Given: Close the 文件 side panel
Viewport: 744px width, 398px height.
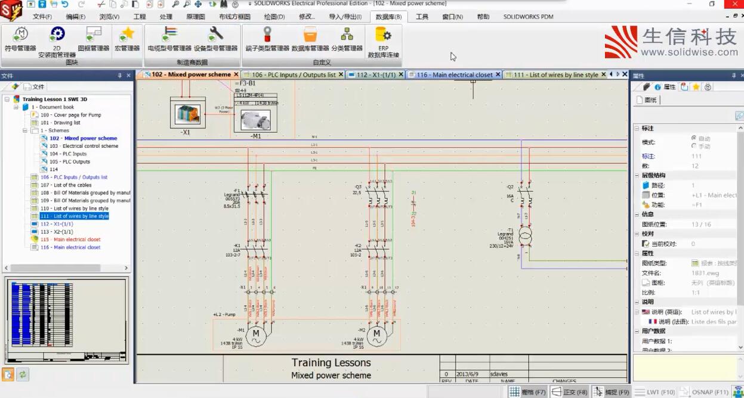Looking at the screenshot, I should click(129, 76).
